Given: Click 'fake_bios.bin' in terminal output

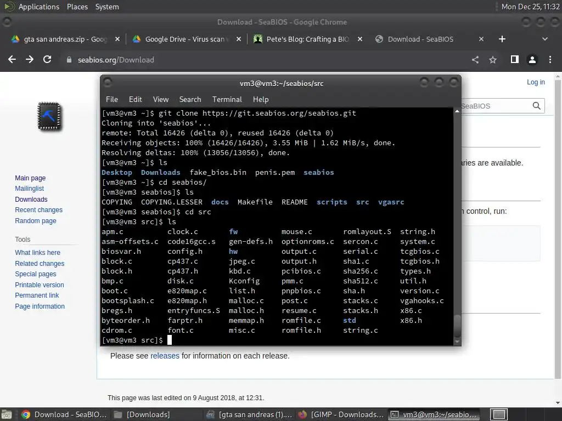Looking at the screenshot, I should click(x=218, y=173).
